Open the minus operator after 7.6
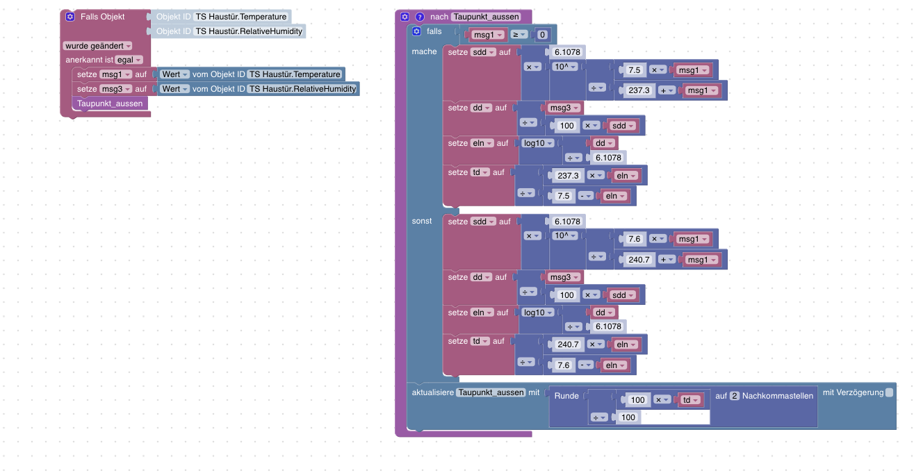923x475 pixels. click(x=587, y=365)
